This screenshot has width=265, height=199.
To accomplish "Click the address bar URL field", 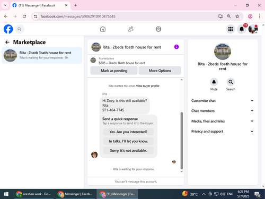I will click(78, 16).
